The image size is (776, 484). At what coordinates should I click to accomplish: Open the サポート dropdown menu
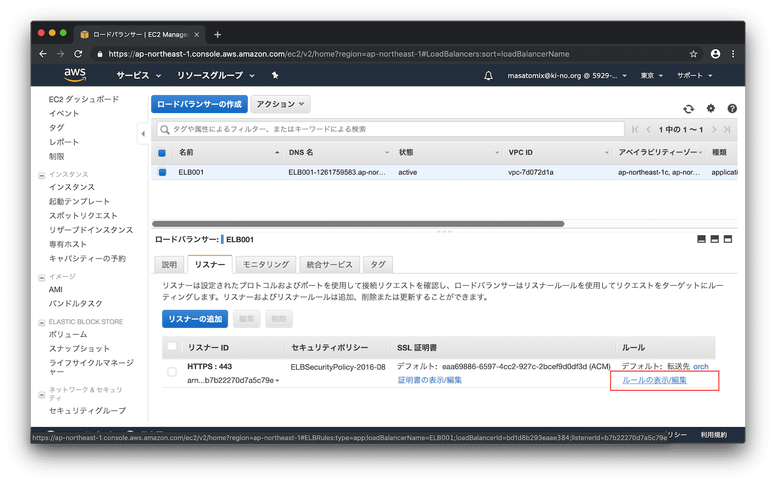point(695,76)
